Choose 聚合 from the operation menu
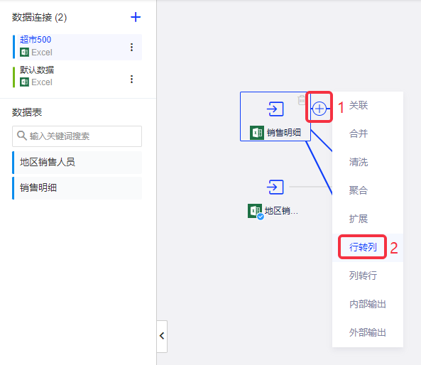The height and width of the screenshot is (365, 421). (x=359, y=190)
